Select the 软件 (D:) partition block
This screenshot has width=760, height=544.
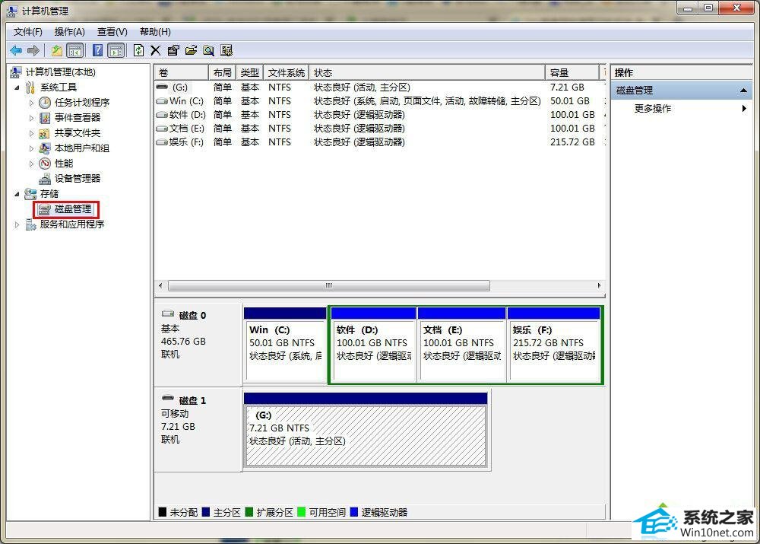pyautogui.click(x=373, y=345)
